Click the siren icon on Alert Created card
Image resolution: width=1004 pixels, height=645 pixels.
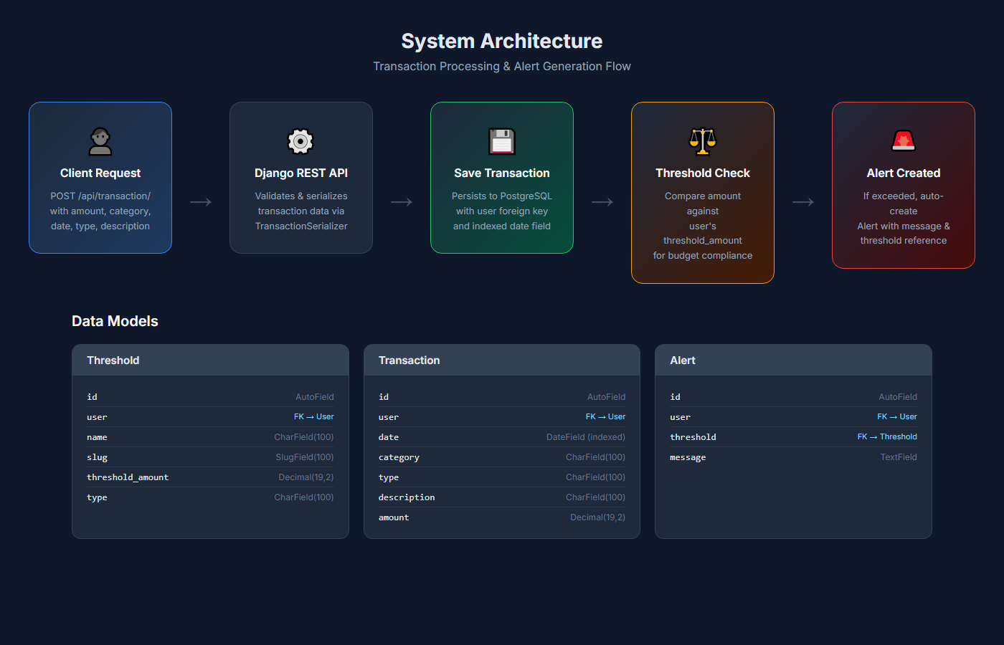[904, 141]
